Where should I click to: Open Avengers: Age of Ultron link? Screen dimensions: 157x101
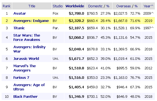click(29, 87)
